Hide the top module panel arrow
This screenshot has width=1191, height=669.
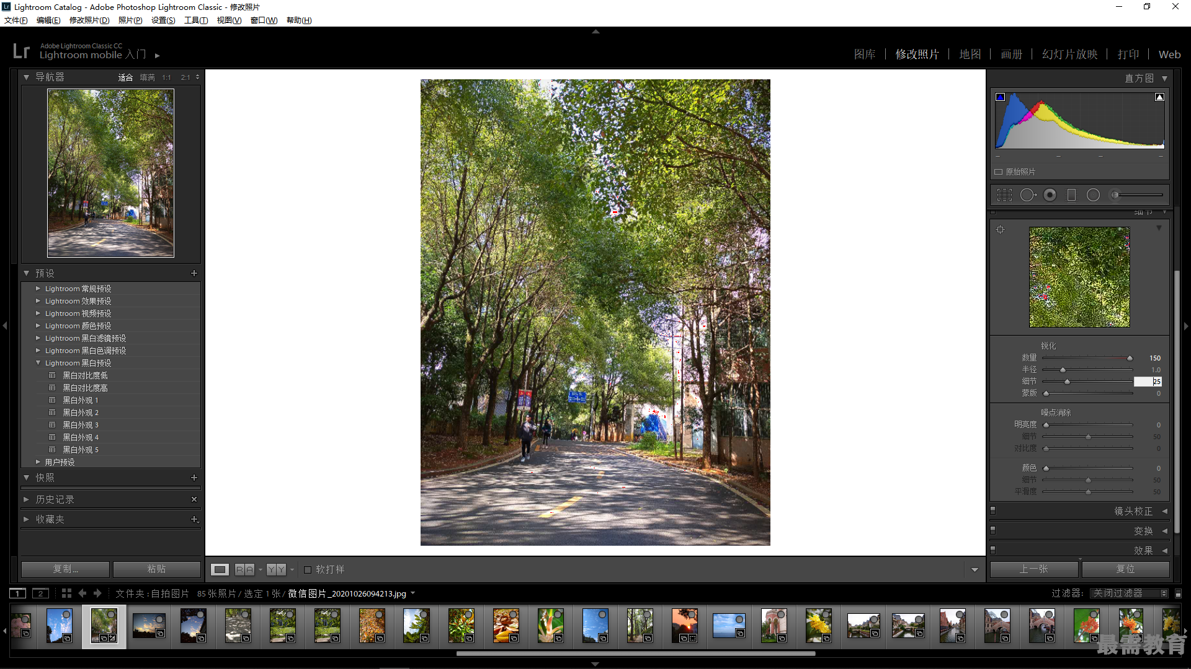tap(595, 31)
